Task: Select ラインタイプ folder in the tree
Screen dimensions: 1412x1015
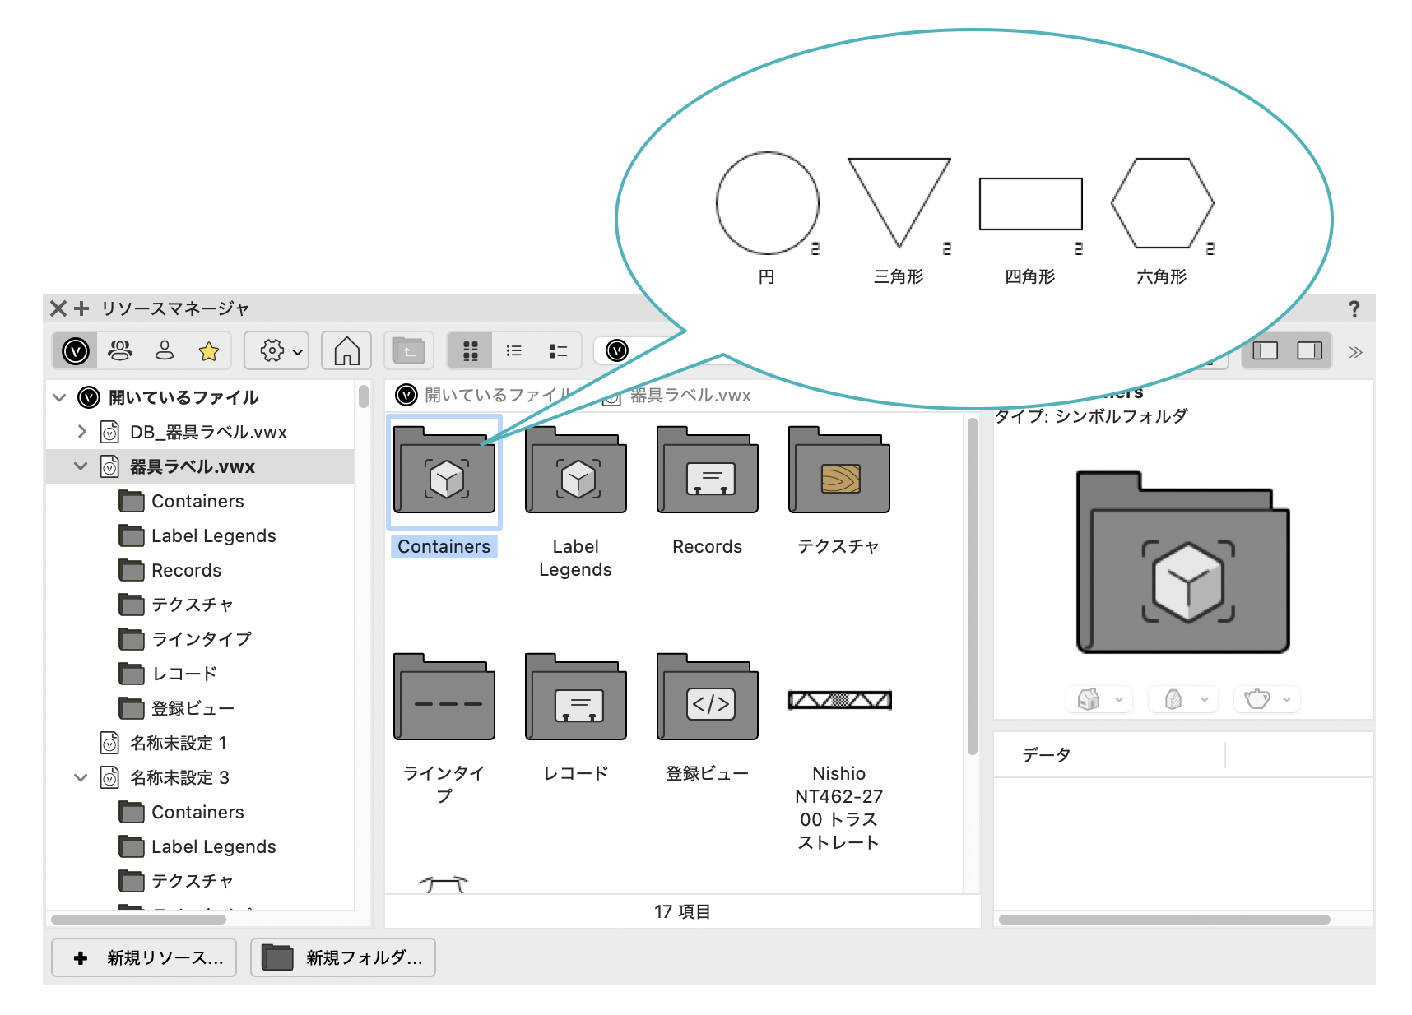Action: click(201, 639)
